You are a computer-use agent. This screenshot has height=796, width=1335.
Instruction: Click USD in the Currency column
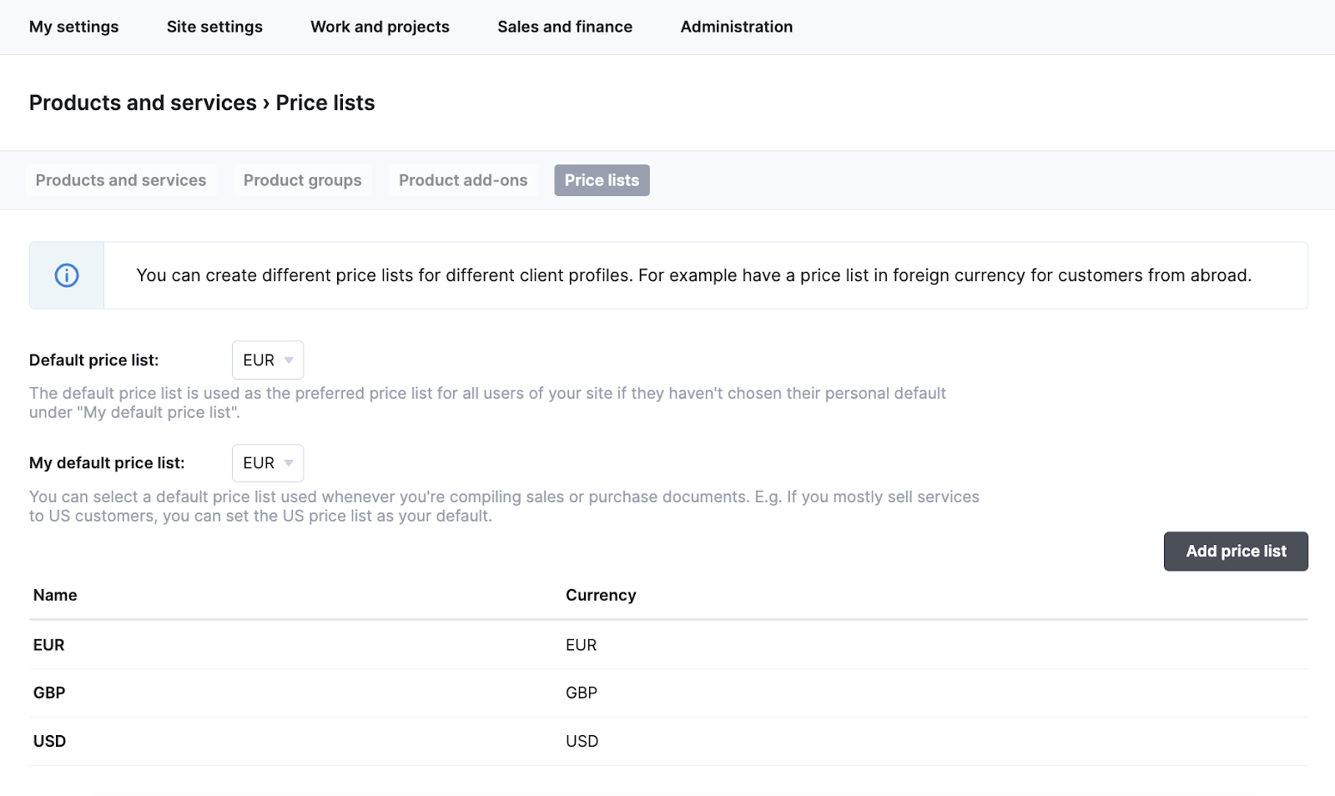coord(582,742)
